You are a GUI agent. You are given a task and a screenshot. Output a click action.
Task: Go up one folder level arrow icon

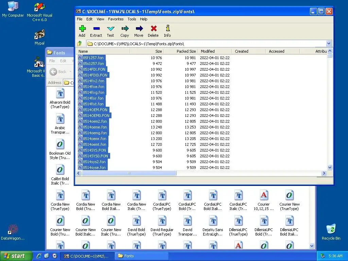(80, 43)
